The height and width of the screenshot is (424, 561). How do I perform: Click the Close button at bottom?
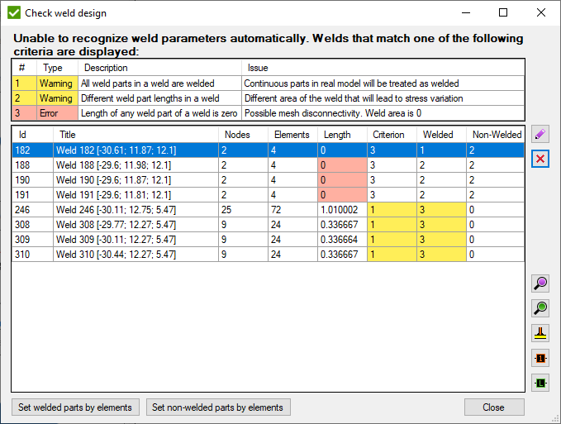pyautogui.click(x=493, y=407)
